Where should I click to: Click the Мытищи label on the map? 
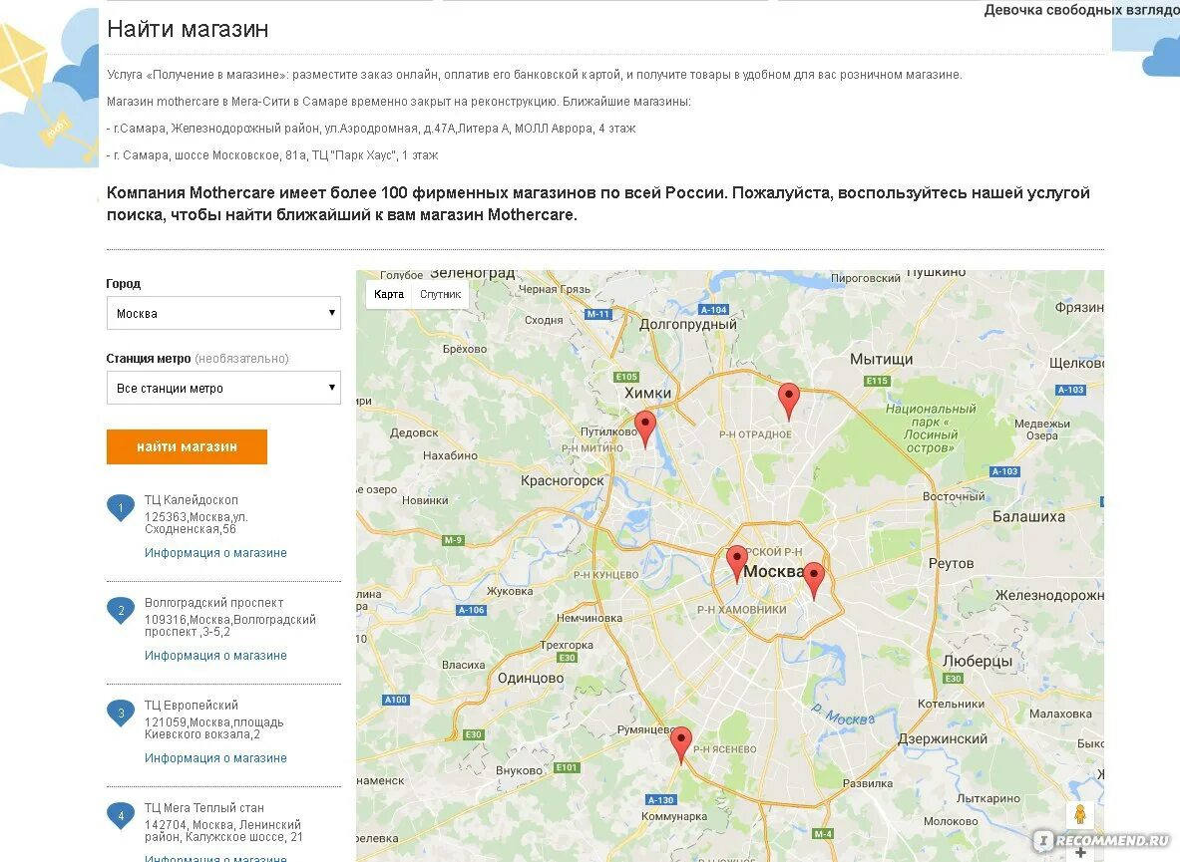point(881,359)
